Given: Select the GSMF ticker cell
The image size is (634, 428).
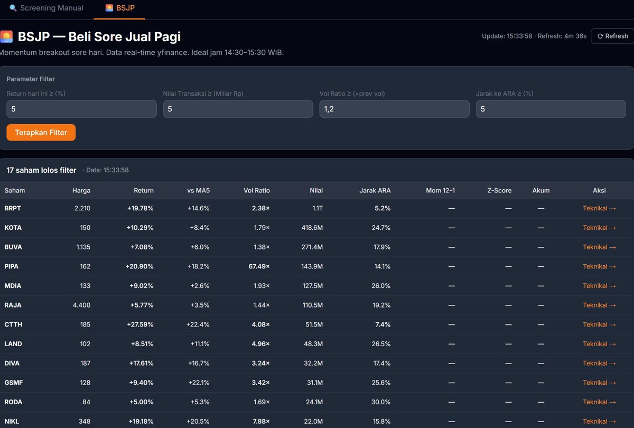Looking at the screenshot, I should 13,383.
